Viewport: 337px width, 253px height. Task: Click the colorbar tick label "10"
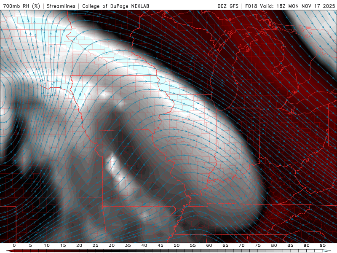[x=47, y=245]
